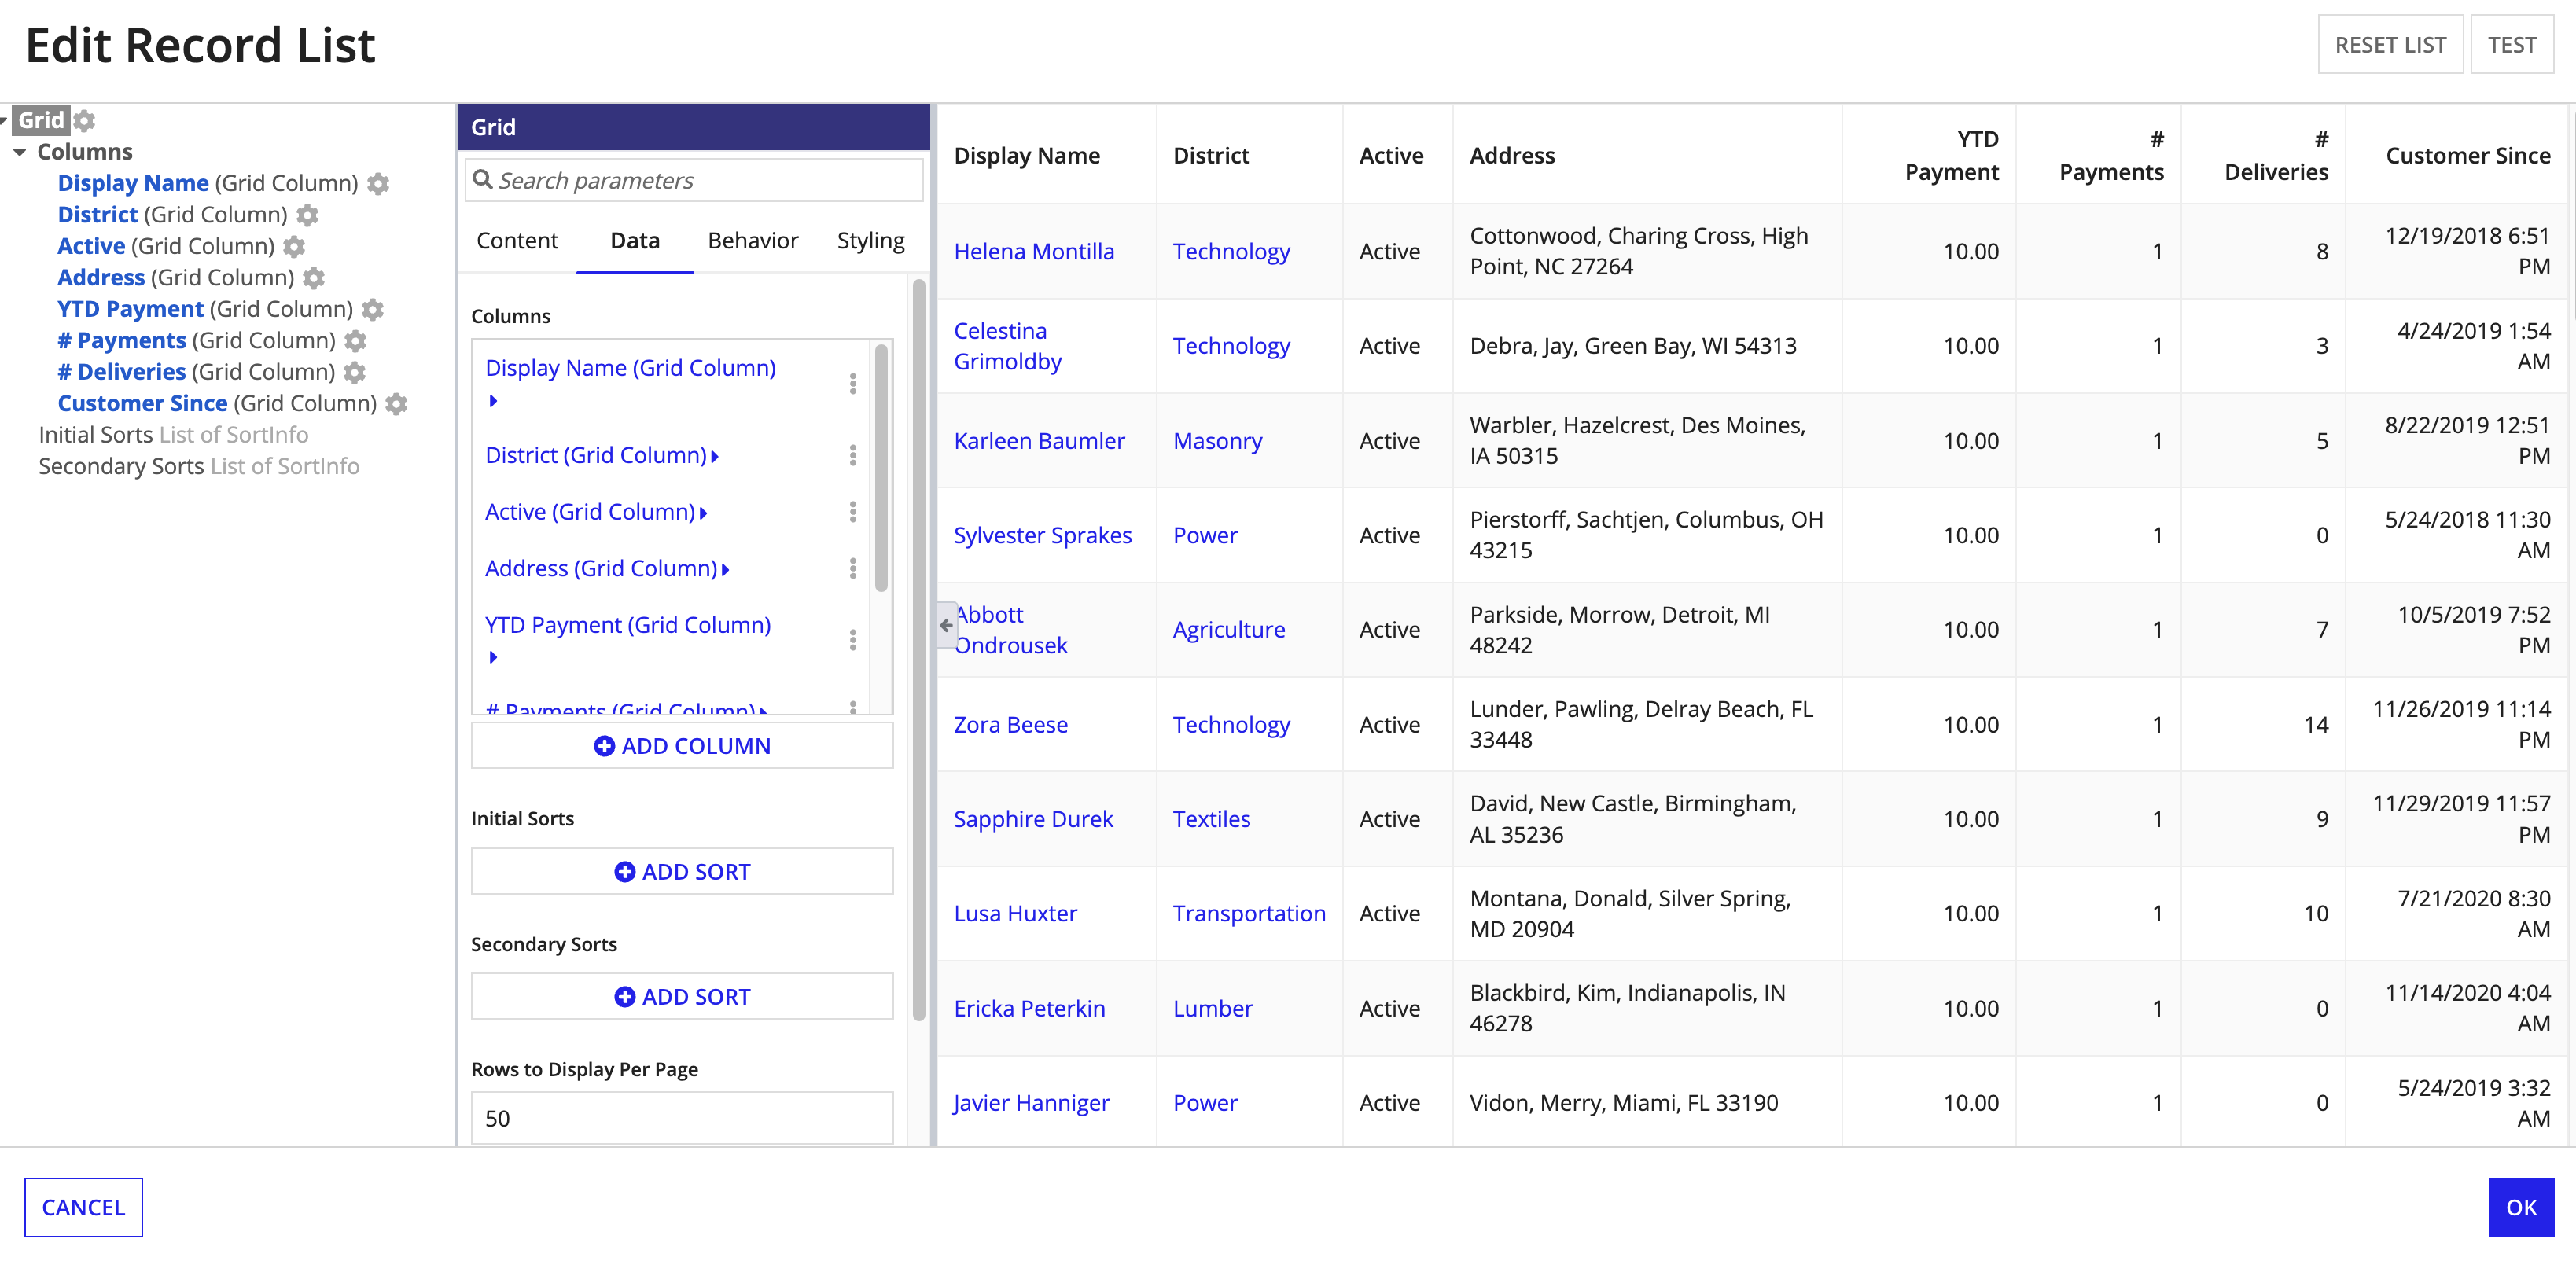Open the Grid root settings gear
The height and width of the screenshot is (1261, 2576).
(x=85, y=120)
